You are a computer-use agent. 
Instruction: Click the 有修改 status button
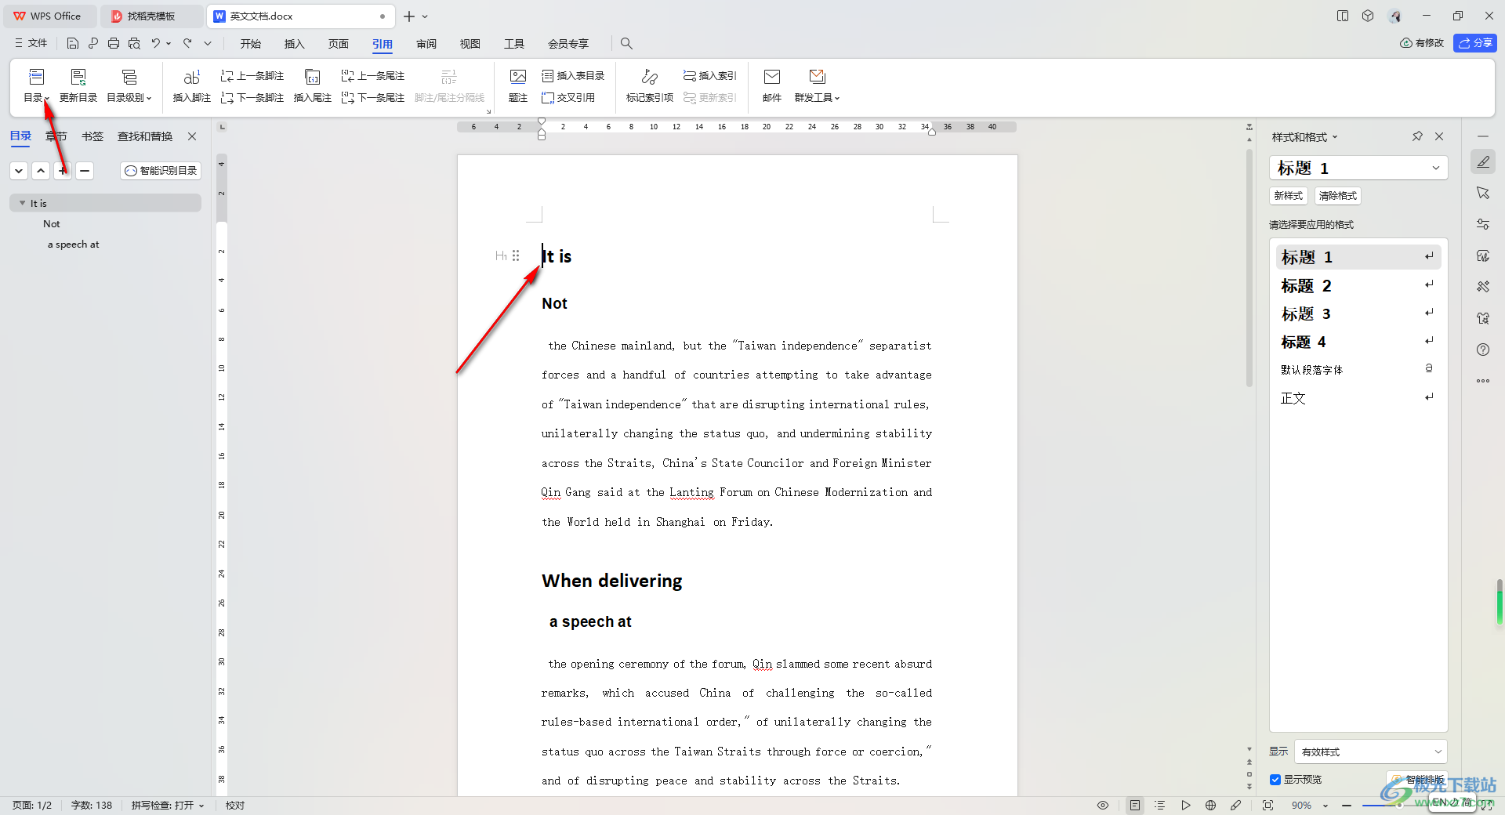pyautogui.click(x=1422, y=43)
